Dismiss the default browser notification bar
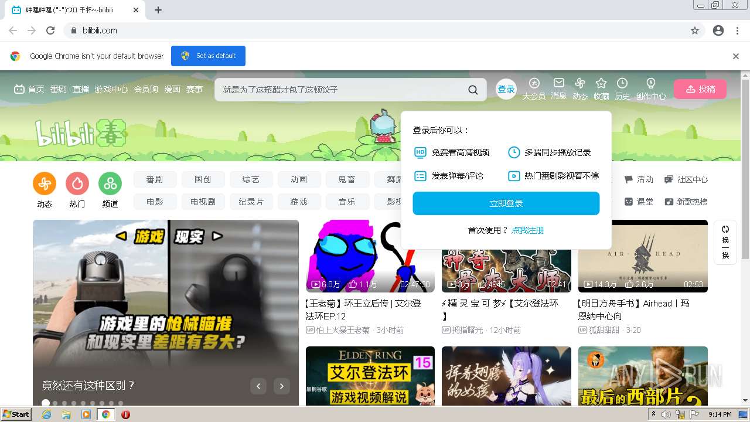The image size is (750, 422). 736,56
